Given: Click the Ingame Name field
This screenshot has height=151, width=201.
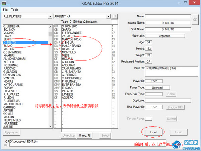Looking at the screenshot, I should click(x=168, y=23).
